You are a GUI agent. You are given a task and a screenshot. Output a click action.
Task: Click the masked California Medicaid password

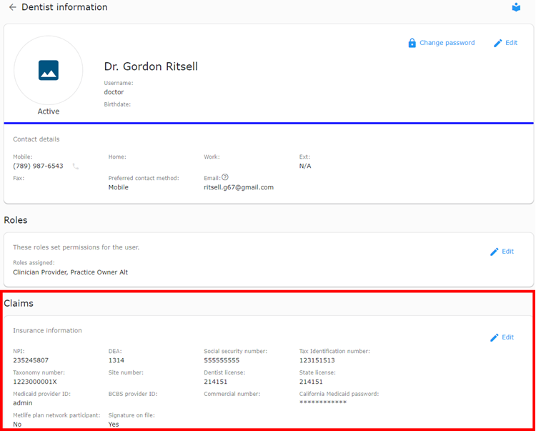323,402
